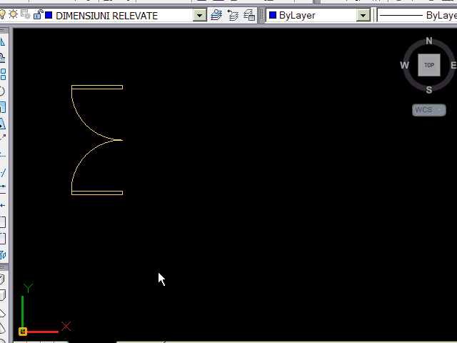This screenshot has height=343, width=457.
Task: Click E on the ViewCube compass
Action: tap(453, 65)
